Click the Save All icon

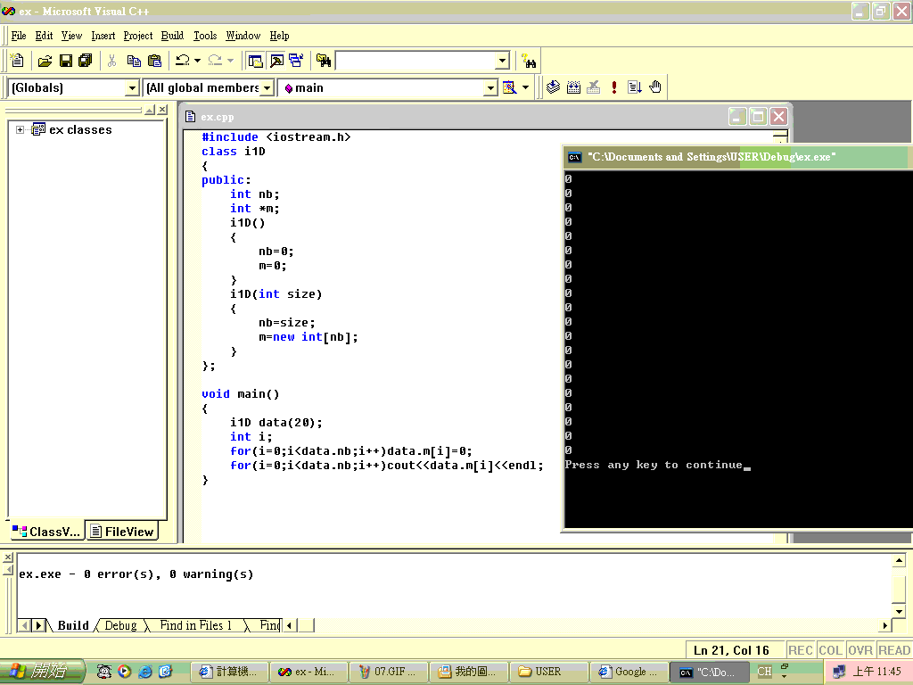[x=86, y=61]
